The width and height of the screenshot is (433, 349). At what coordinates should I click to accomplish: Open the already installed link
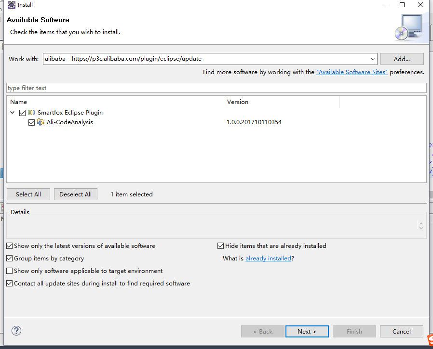[268, 259]
